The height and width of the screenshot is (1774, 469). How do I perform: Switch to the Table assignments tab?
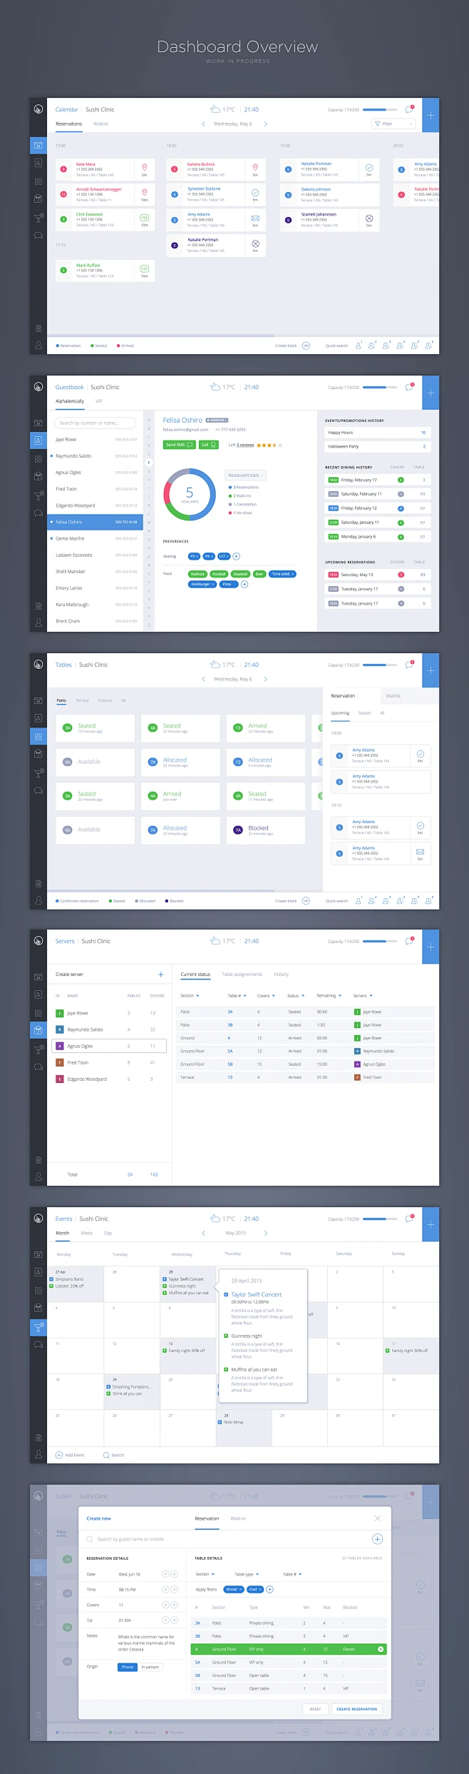242,974
